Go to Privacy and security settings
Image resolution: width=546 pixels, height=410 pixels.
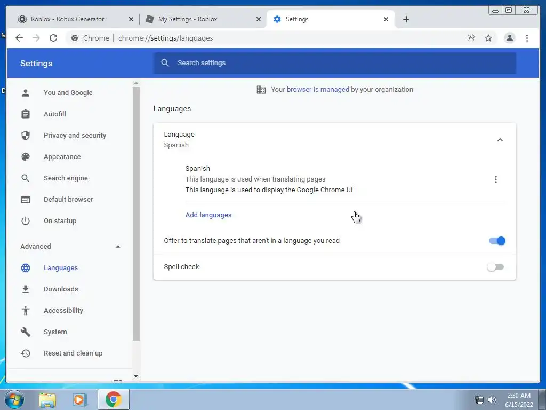(x=75, y=135)
